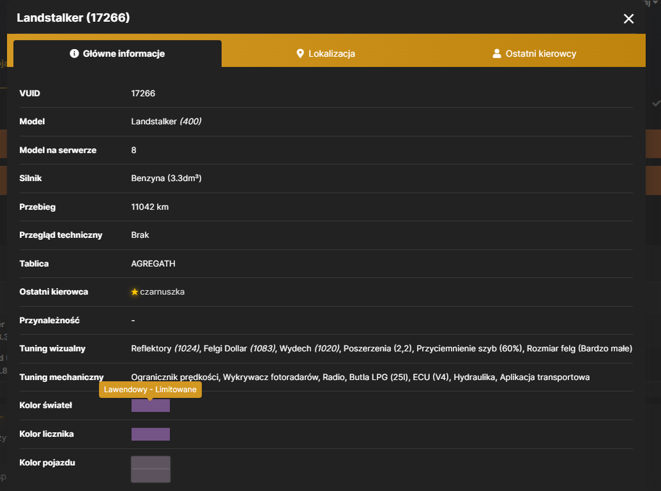The width and height of the screenshot is (661, 491).
Task: Click the engine value Benzyna (3.3dm³)
Action: 166,178
